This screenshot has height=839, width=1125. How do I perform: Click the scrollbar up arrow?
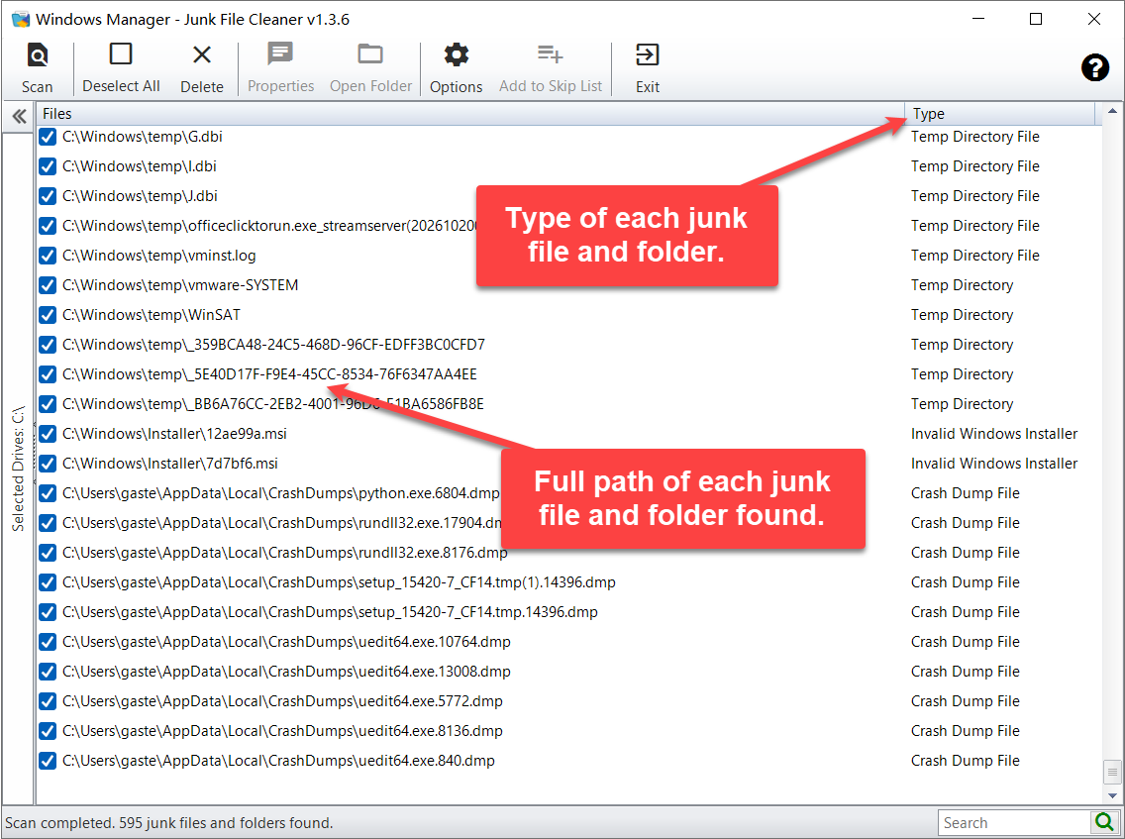tap(1112, 111)
